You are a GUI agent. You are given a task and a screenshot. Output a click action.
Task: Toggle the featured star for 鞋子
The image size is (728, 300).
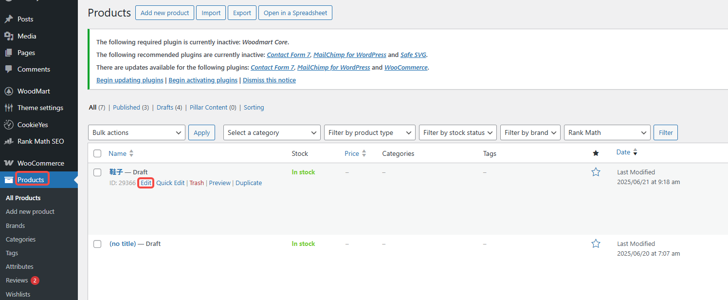click(x=596, y=172)
